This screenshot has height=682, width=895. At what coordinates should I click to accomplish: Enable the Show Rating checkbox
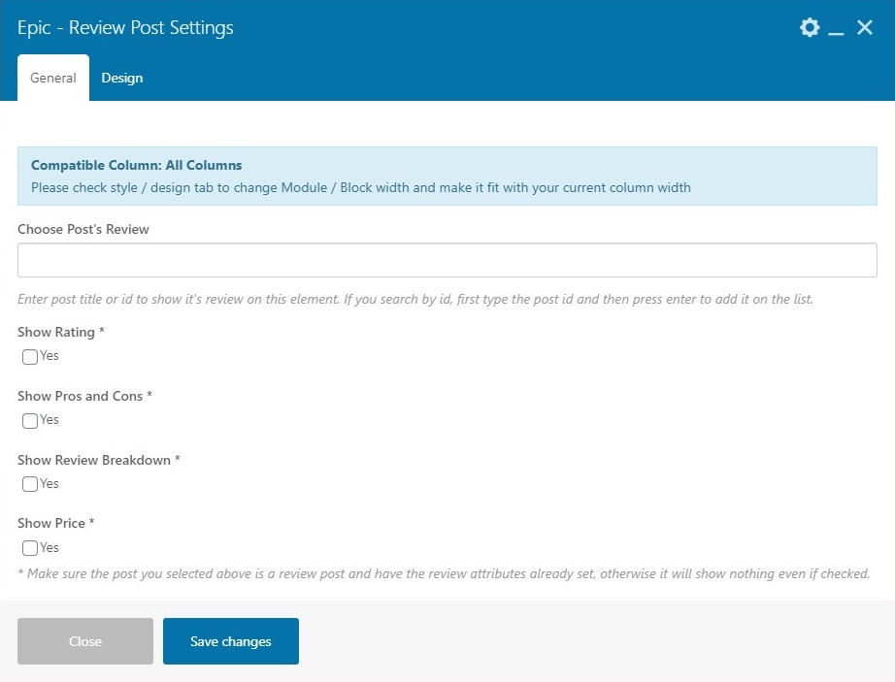30,357
